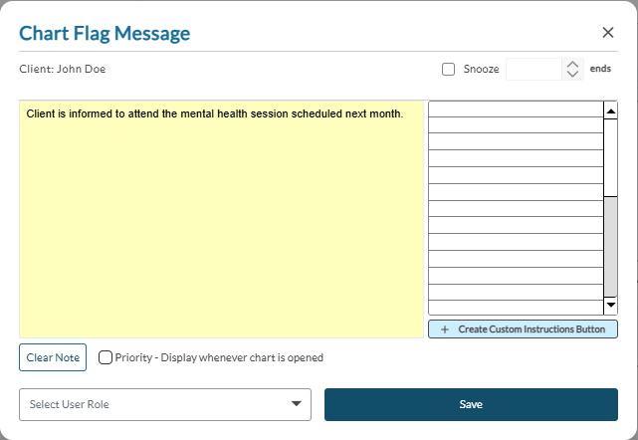The image size is (638, 440).
Task: Select the first empty row in instructions list
Action: (x=516, y=110)
